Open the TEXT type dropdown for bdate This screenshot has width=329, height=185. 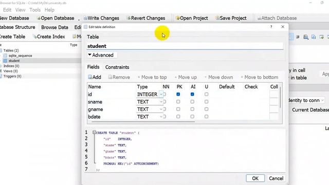click(x=161, y=117)
